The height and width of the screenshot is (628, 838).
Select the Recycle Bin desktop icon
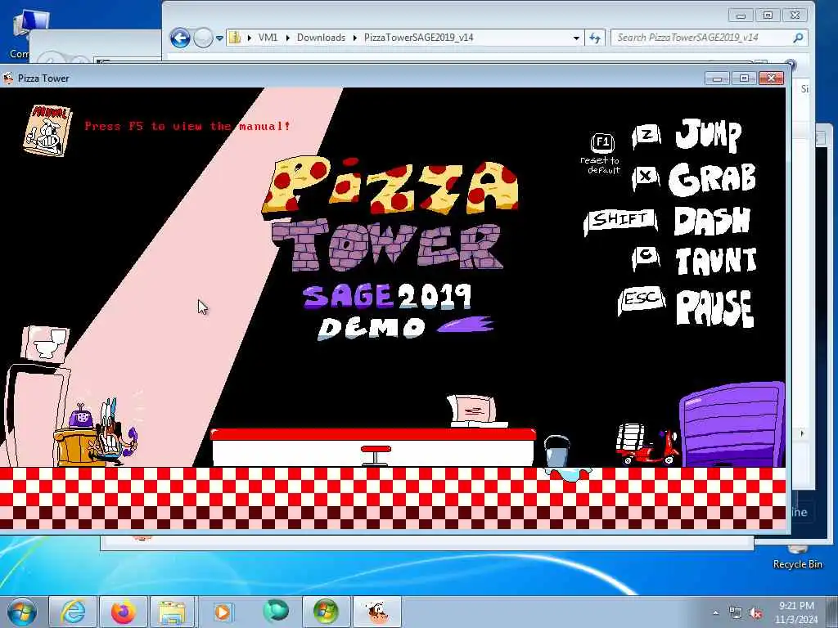(x=797, y=558)
